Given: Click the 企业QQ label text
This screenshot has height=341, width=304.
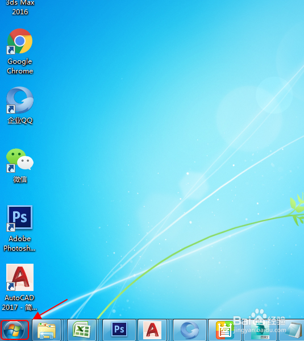Looking at the screenshot, I should pos(20,120).
